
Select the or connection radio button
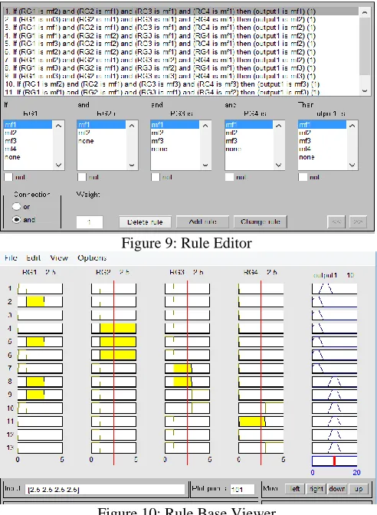click(x=16, y=207)
